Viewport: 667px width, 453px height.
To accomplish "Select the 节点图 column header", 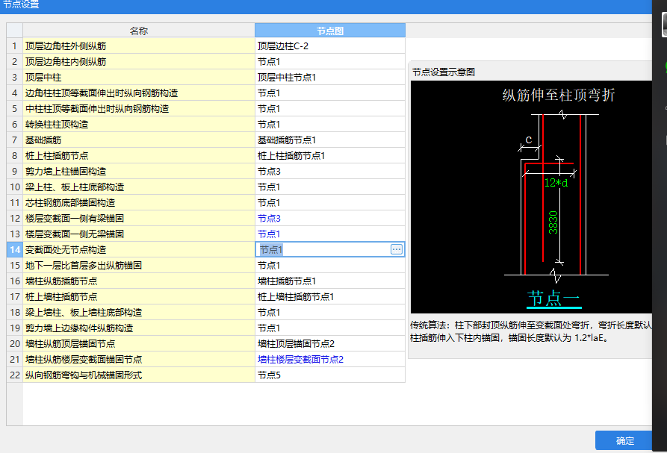I will click(x=329, y=31).
